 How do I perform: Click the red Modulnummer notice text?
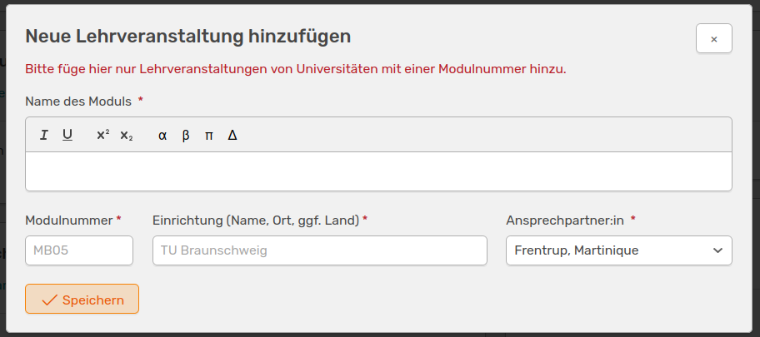[296, 68]
